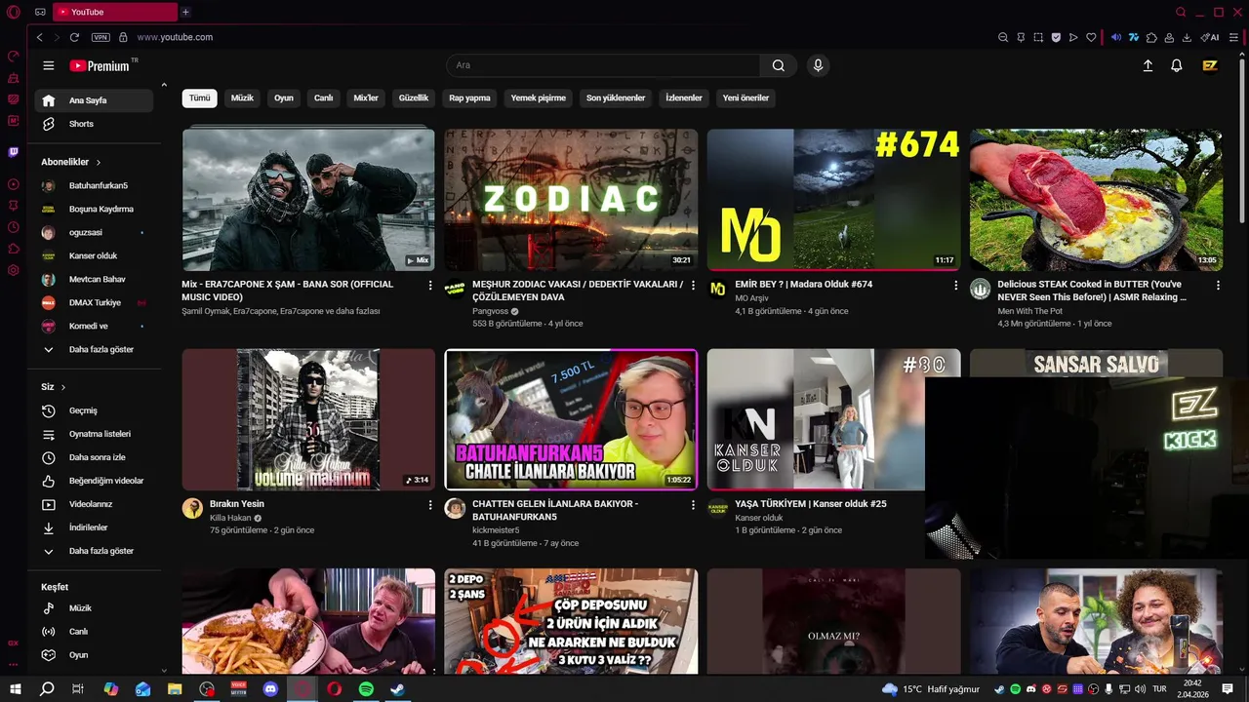Open the browser extensions cube icon

tap(1151, 37)
